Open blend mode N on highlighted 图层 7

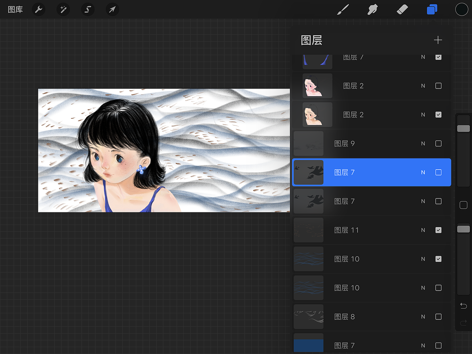[423, 172]
